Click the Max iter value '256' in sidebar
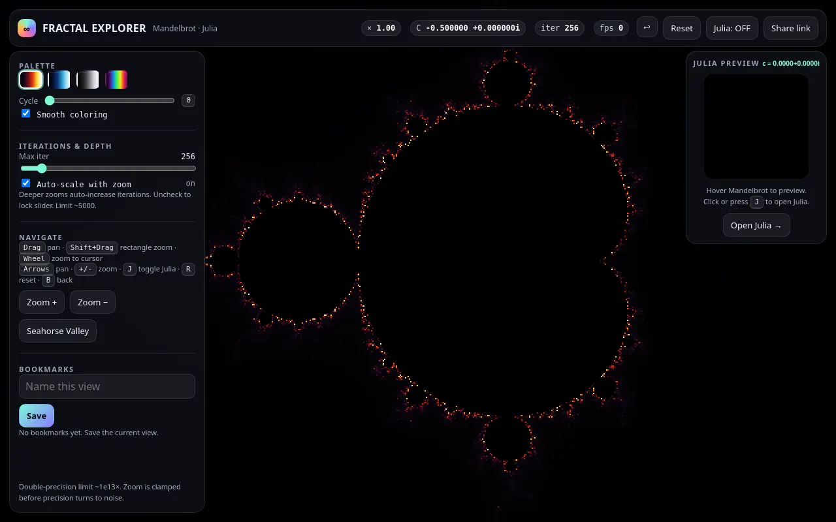This screenshot has height=522, width=836. (x=188, y=157)
